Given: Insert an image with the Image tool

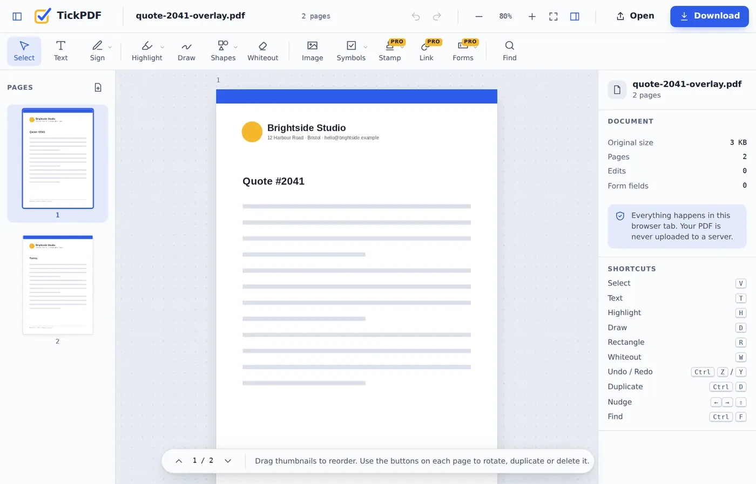Looking at the screenshot, I should (x=312, y=51).
